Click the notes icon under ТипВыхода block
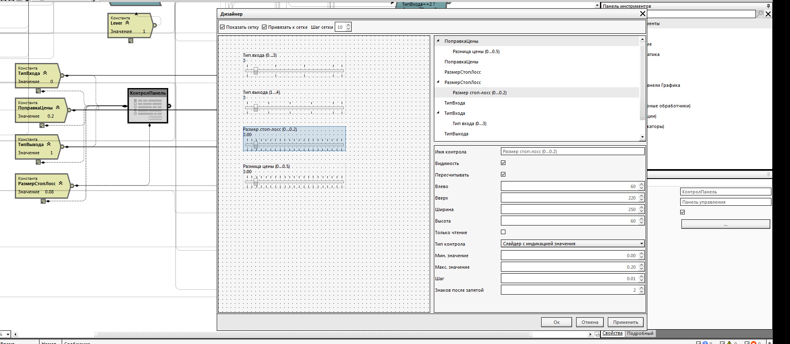This screenshot has width=790, height=344. point(38,162)
